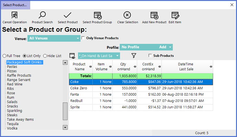Viewport: 237px width, 137px height.
Task: Click the Edit Item icon
Action: click(175, 15)
